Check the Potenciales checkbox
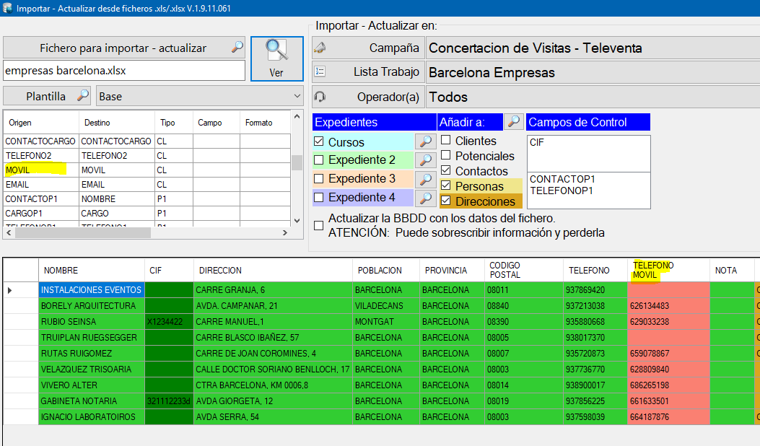The image size is (760, 446). tap(446, 156)
